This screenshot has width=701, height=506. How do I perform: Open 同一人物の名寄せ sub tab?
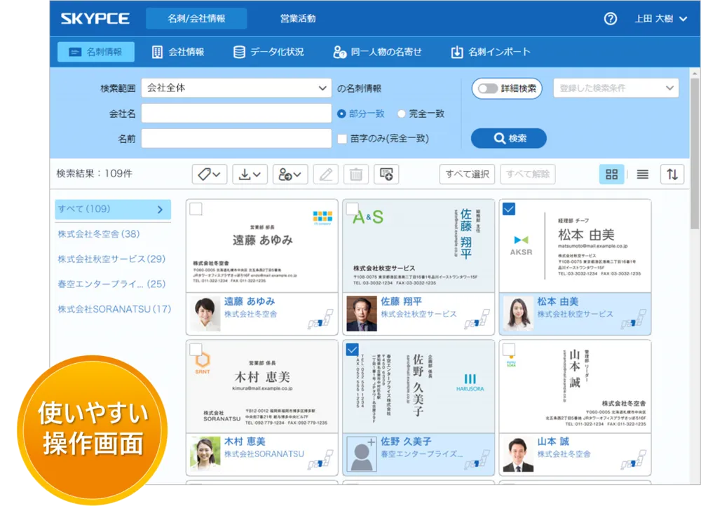point(377,52)
